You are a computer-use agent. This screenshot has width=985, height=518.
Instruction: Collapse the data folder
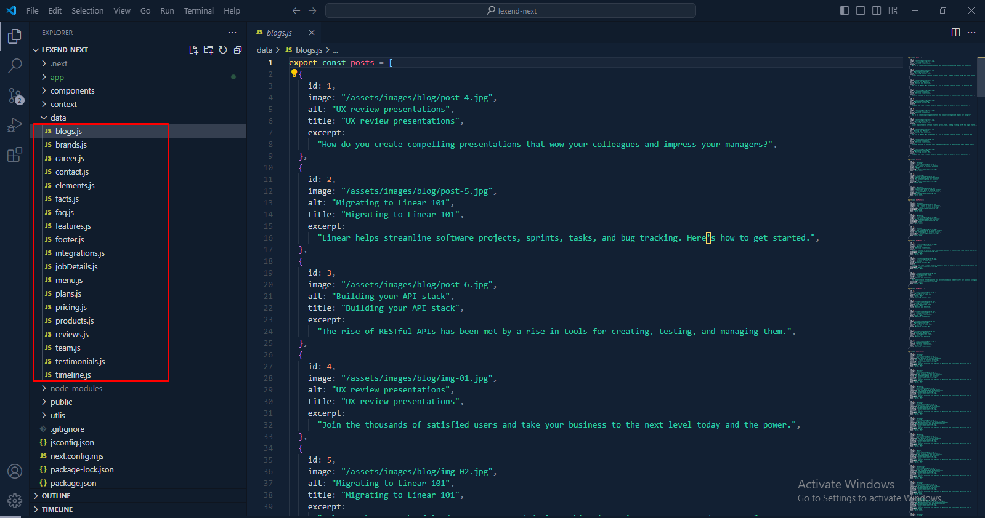pyautogui.click(x=58, y=118)
